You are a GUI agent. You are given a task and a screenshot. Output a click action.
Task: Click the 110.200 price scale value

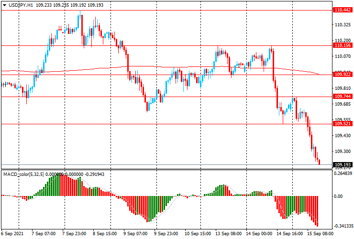343,41
